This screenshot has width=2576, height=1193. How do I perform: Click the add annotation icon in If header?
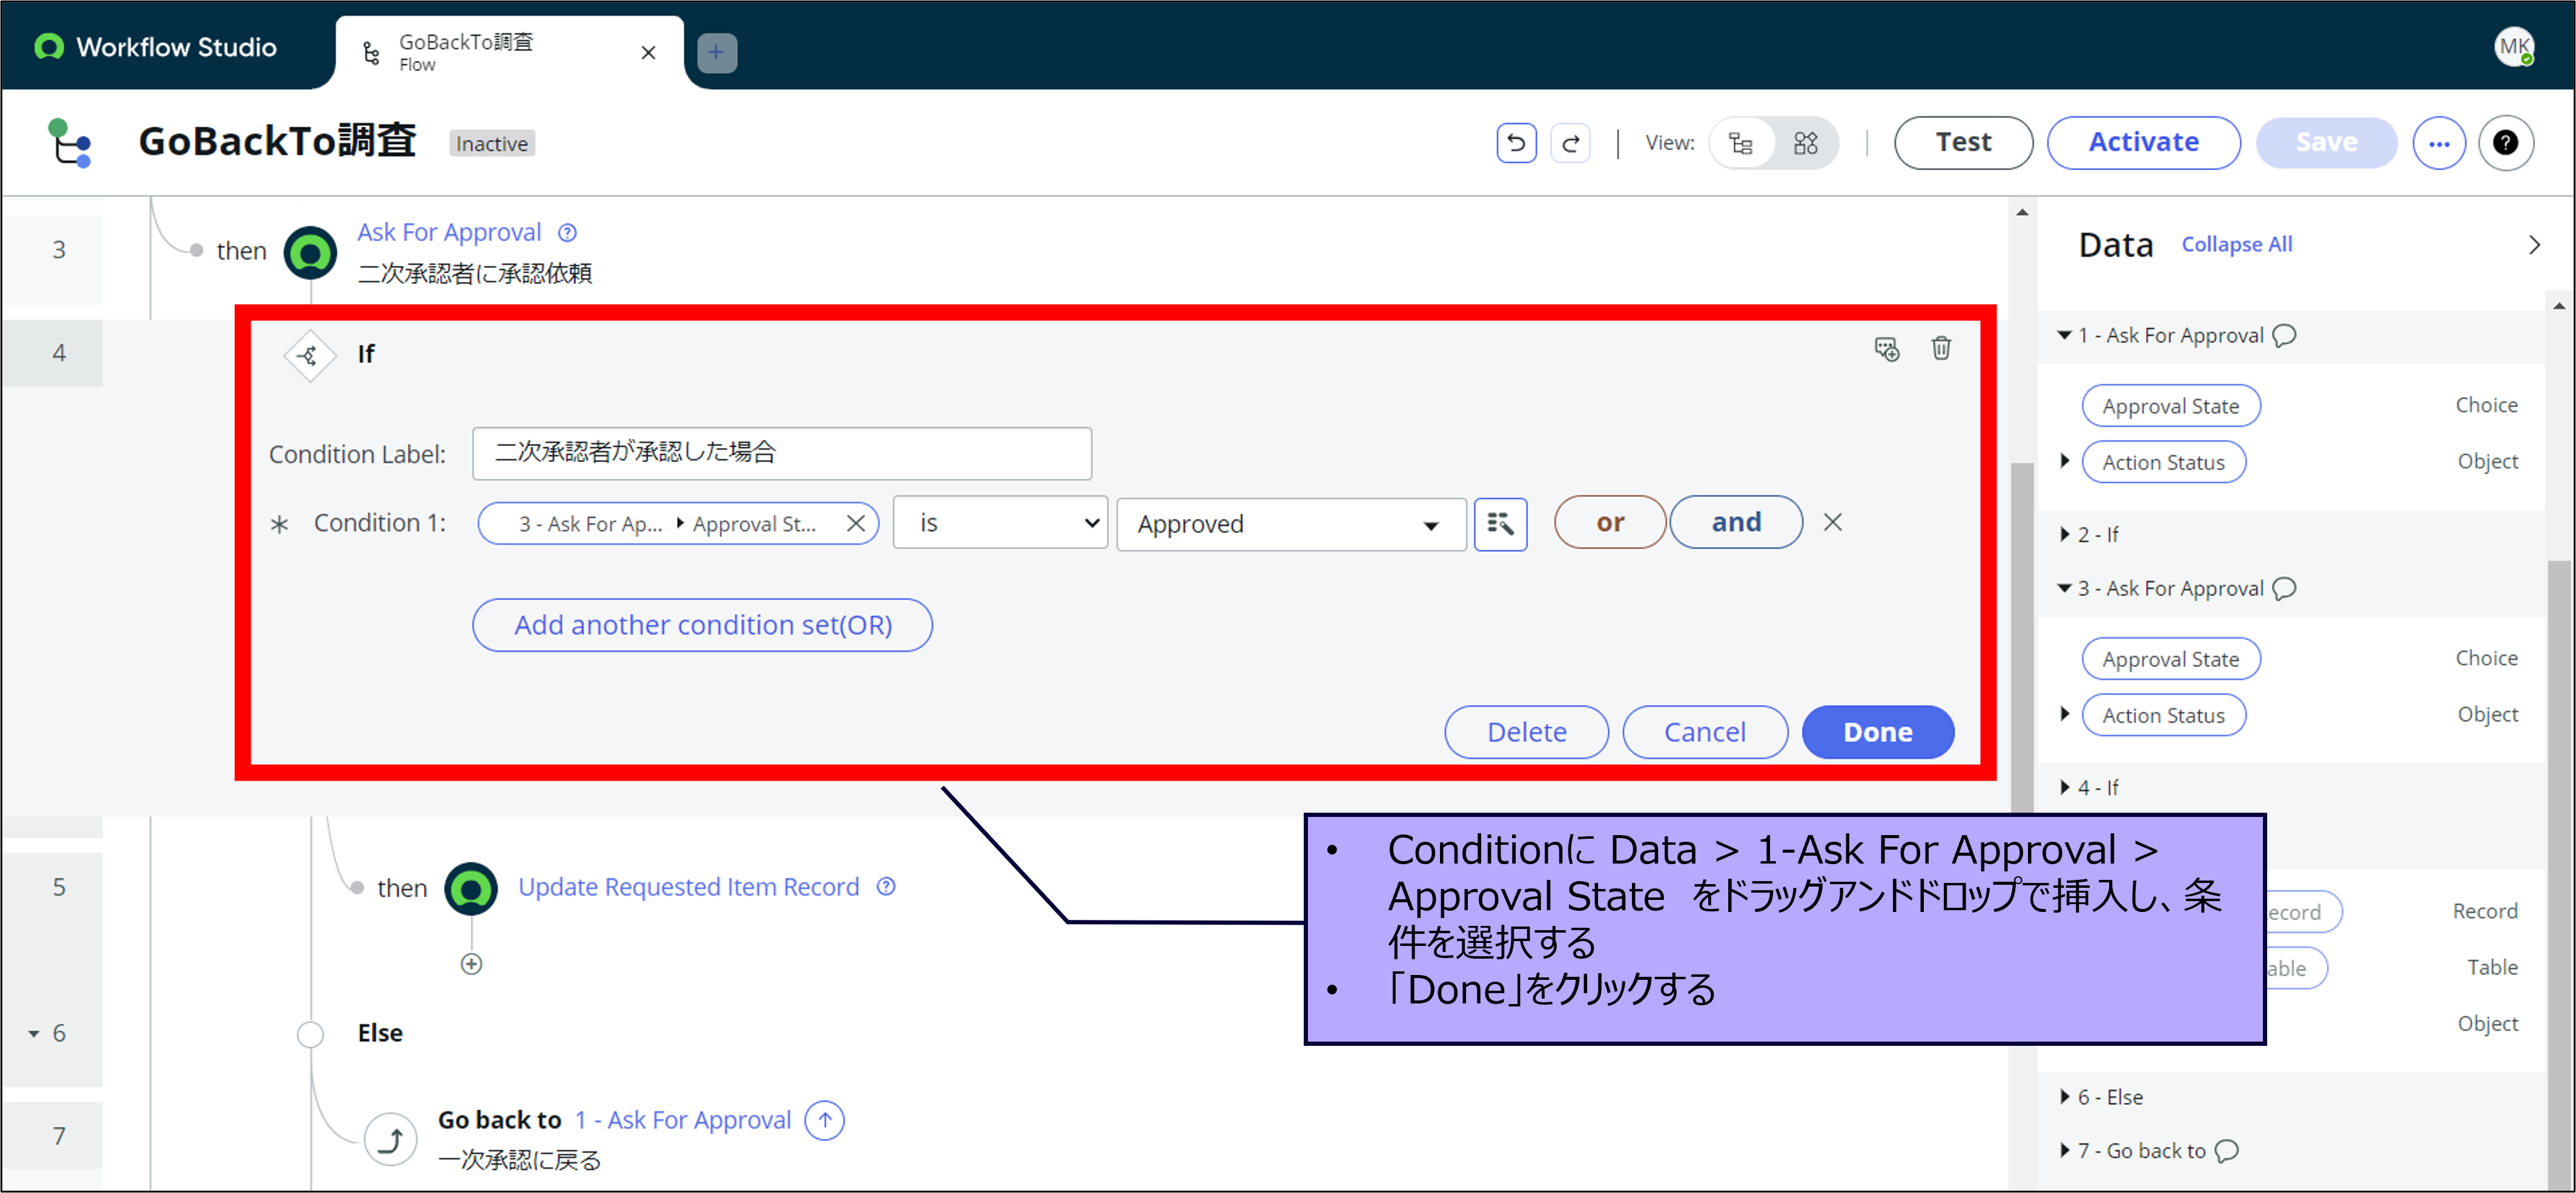pyautogui.click(x=1886, y=349)
